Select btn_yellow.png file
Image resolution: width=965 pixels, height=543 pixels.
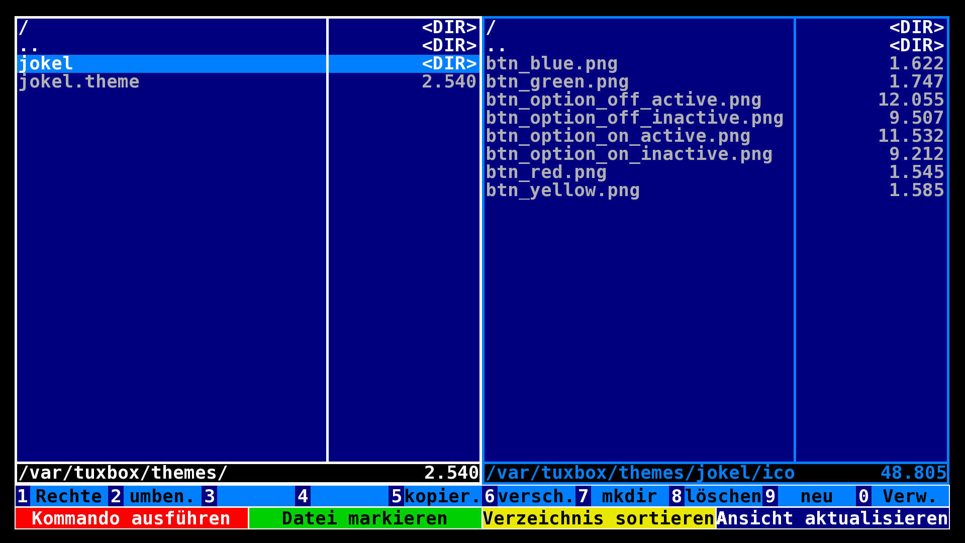[562, 191]
